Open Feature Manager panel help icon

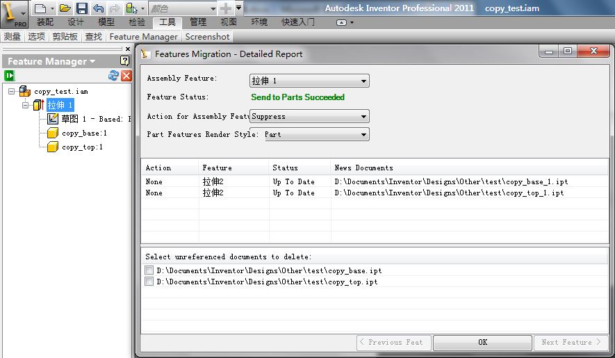pos(124,61)
